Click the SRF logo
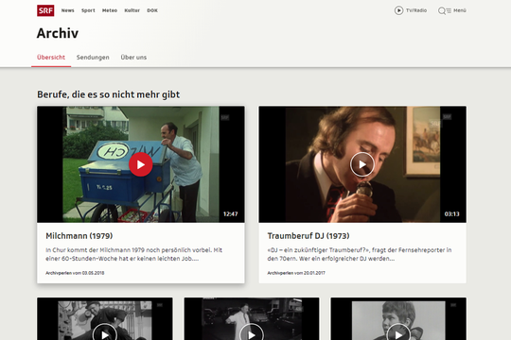The width and height of the screenshot is (511, 340). click(x=45, y=10)
